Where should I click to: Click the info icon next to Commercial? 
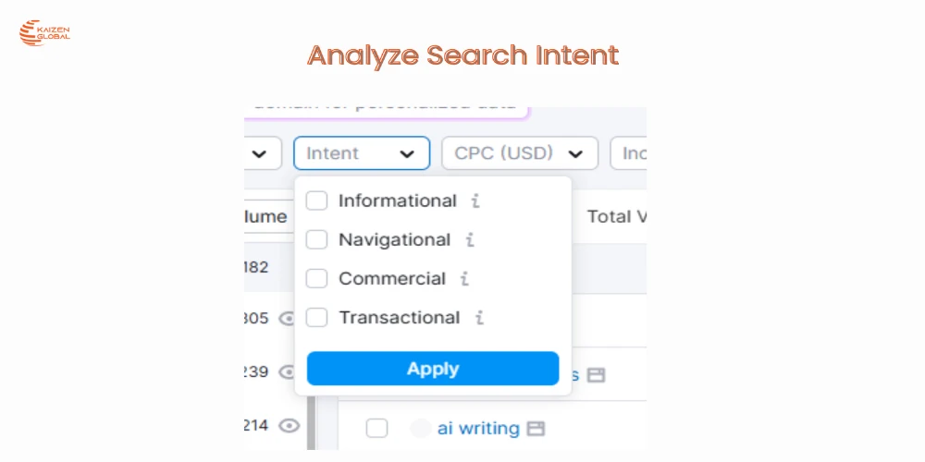point(464,279)
